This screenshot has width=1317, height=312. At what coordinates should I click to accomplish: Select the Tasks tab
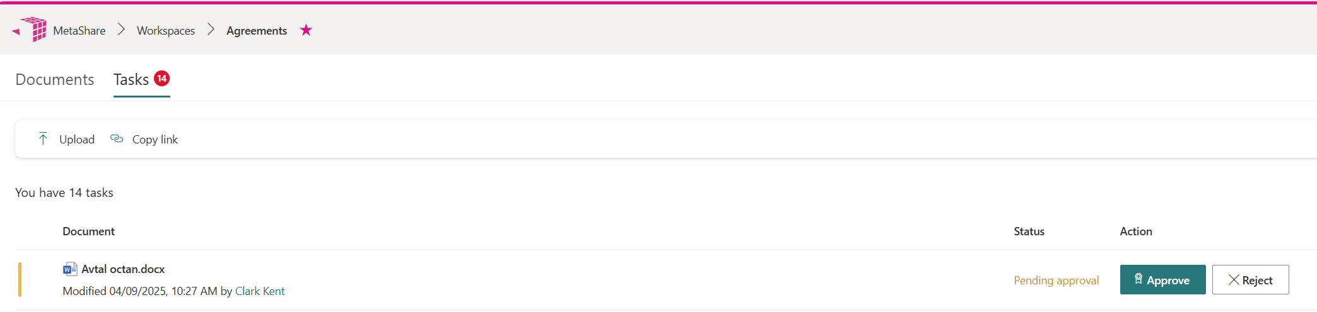coord(131,80)
